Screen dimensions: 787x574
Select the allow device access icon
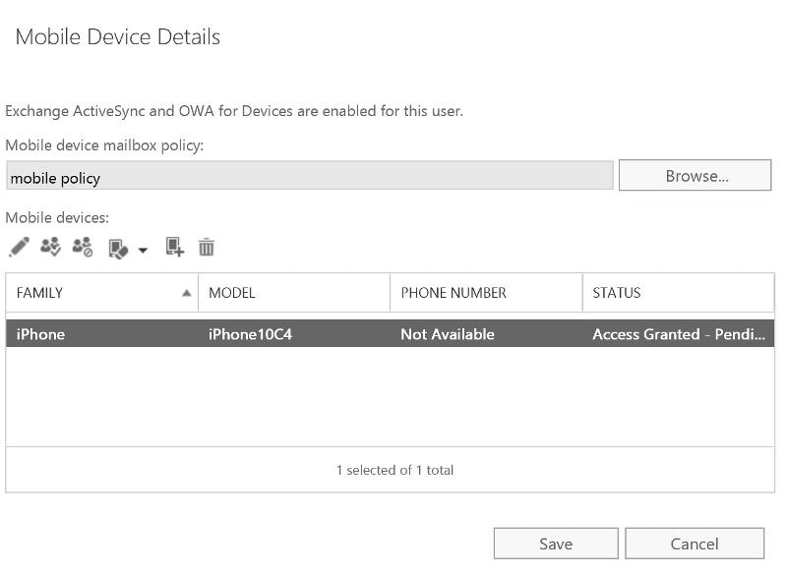[51, 247]
